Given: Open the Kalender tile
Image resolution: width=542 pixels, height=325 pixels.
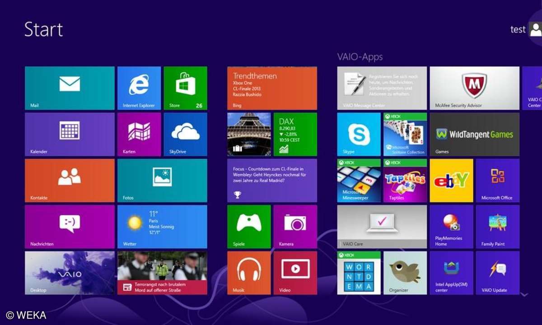Looking at the screenshot, I should tap(70, 135).
